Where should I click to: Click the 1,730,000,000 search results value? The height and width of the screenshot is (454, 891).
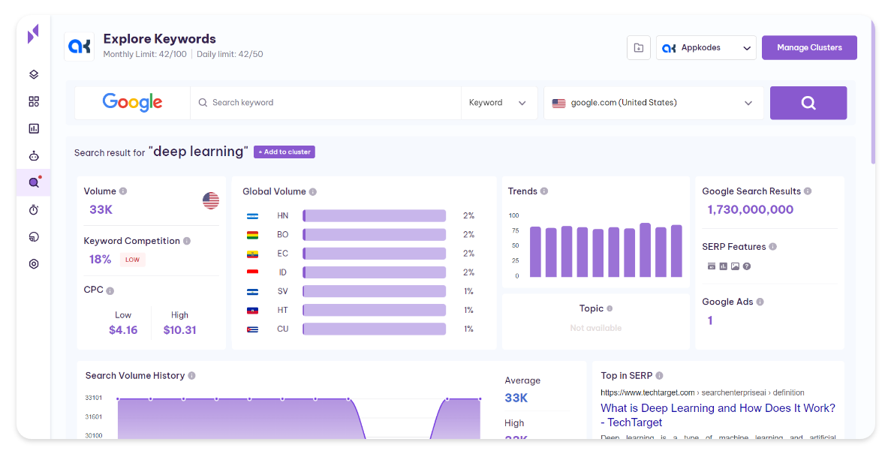click(750, 209)
